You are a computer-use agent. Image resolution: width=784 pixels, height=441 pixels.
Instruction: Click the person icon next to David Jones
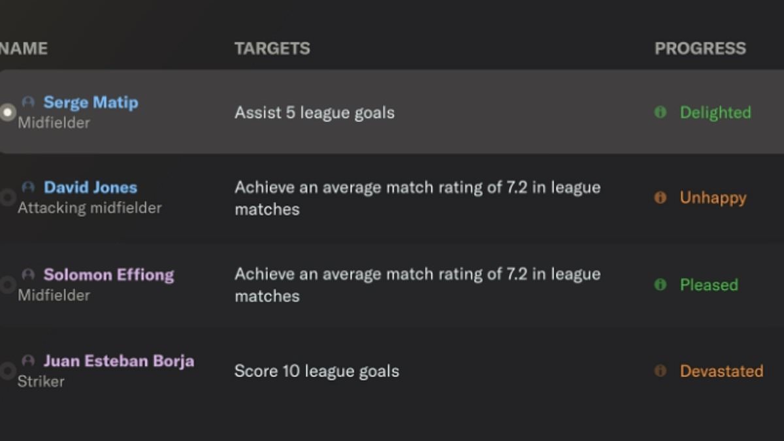coord(28,188)
